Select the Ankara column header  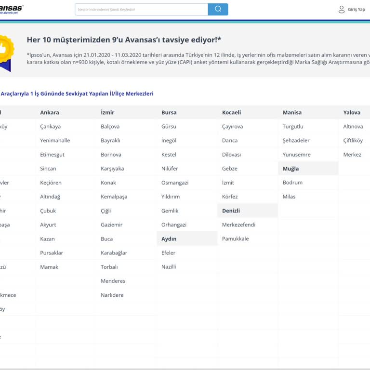click(50, 112)
